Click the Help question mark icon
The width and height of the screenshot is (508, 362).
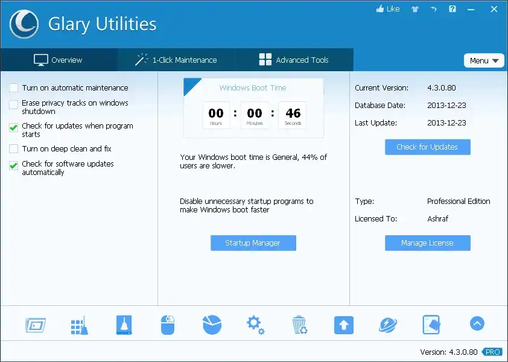click(x=452, y=9)
